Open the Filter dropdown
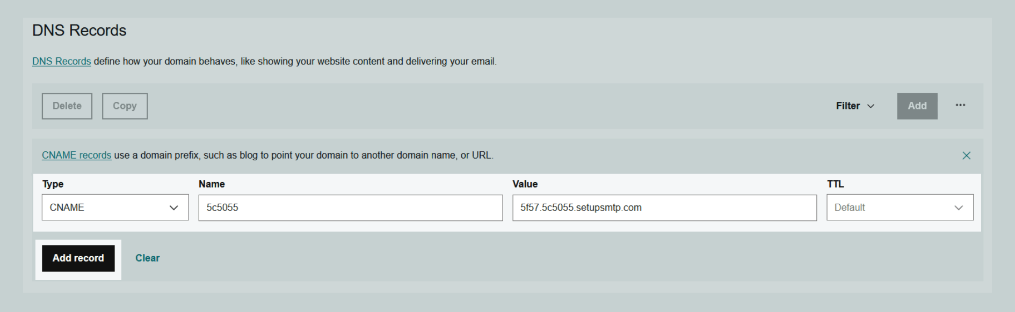 point(855,106)
